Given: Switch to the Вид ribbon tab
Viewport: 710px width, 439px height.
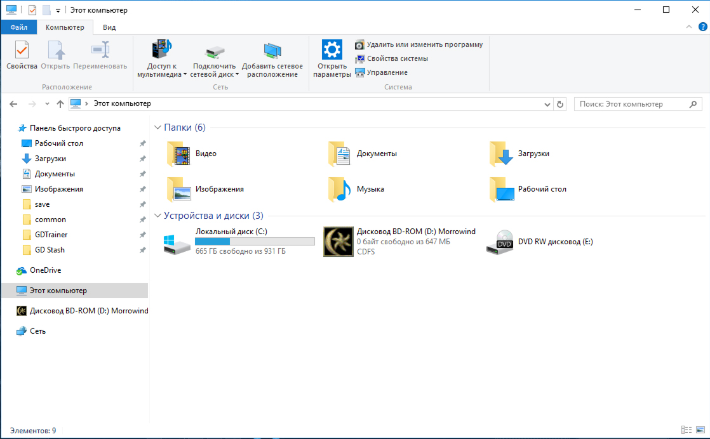Looking at the screenshot, I should 109,27.
